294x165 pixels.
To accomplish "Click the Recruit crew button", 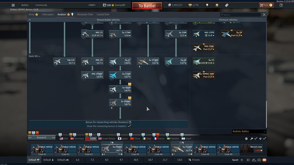I will pos(252,148).
